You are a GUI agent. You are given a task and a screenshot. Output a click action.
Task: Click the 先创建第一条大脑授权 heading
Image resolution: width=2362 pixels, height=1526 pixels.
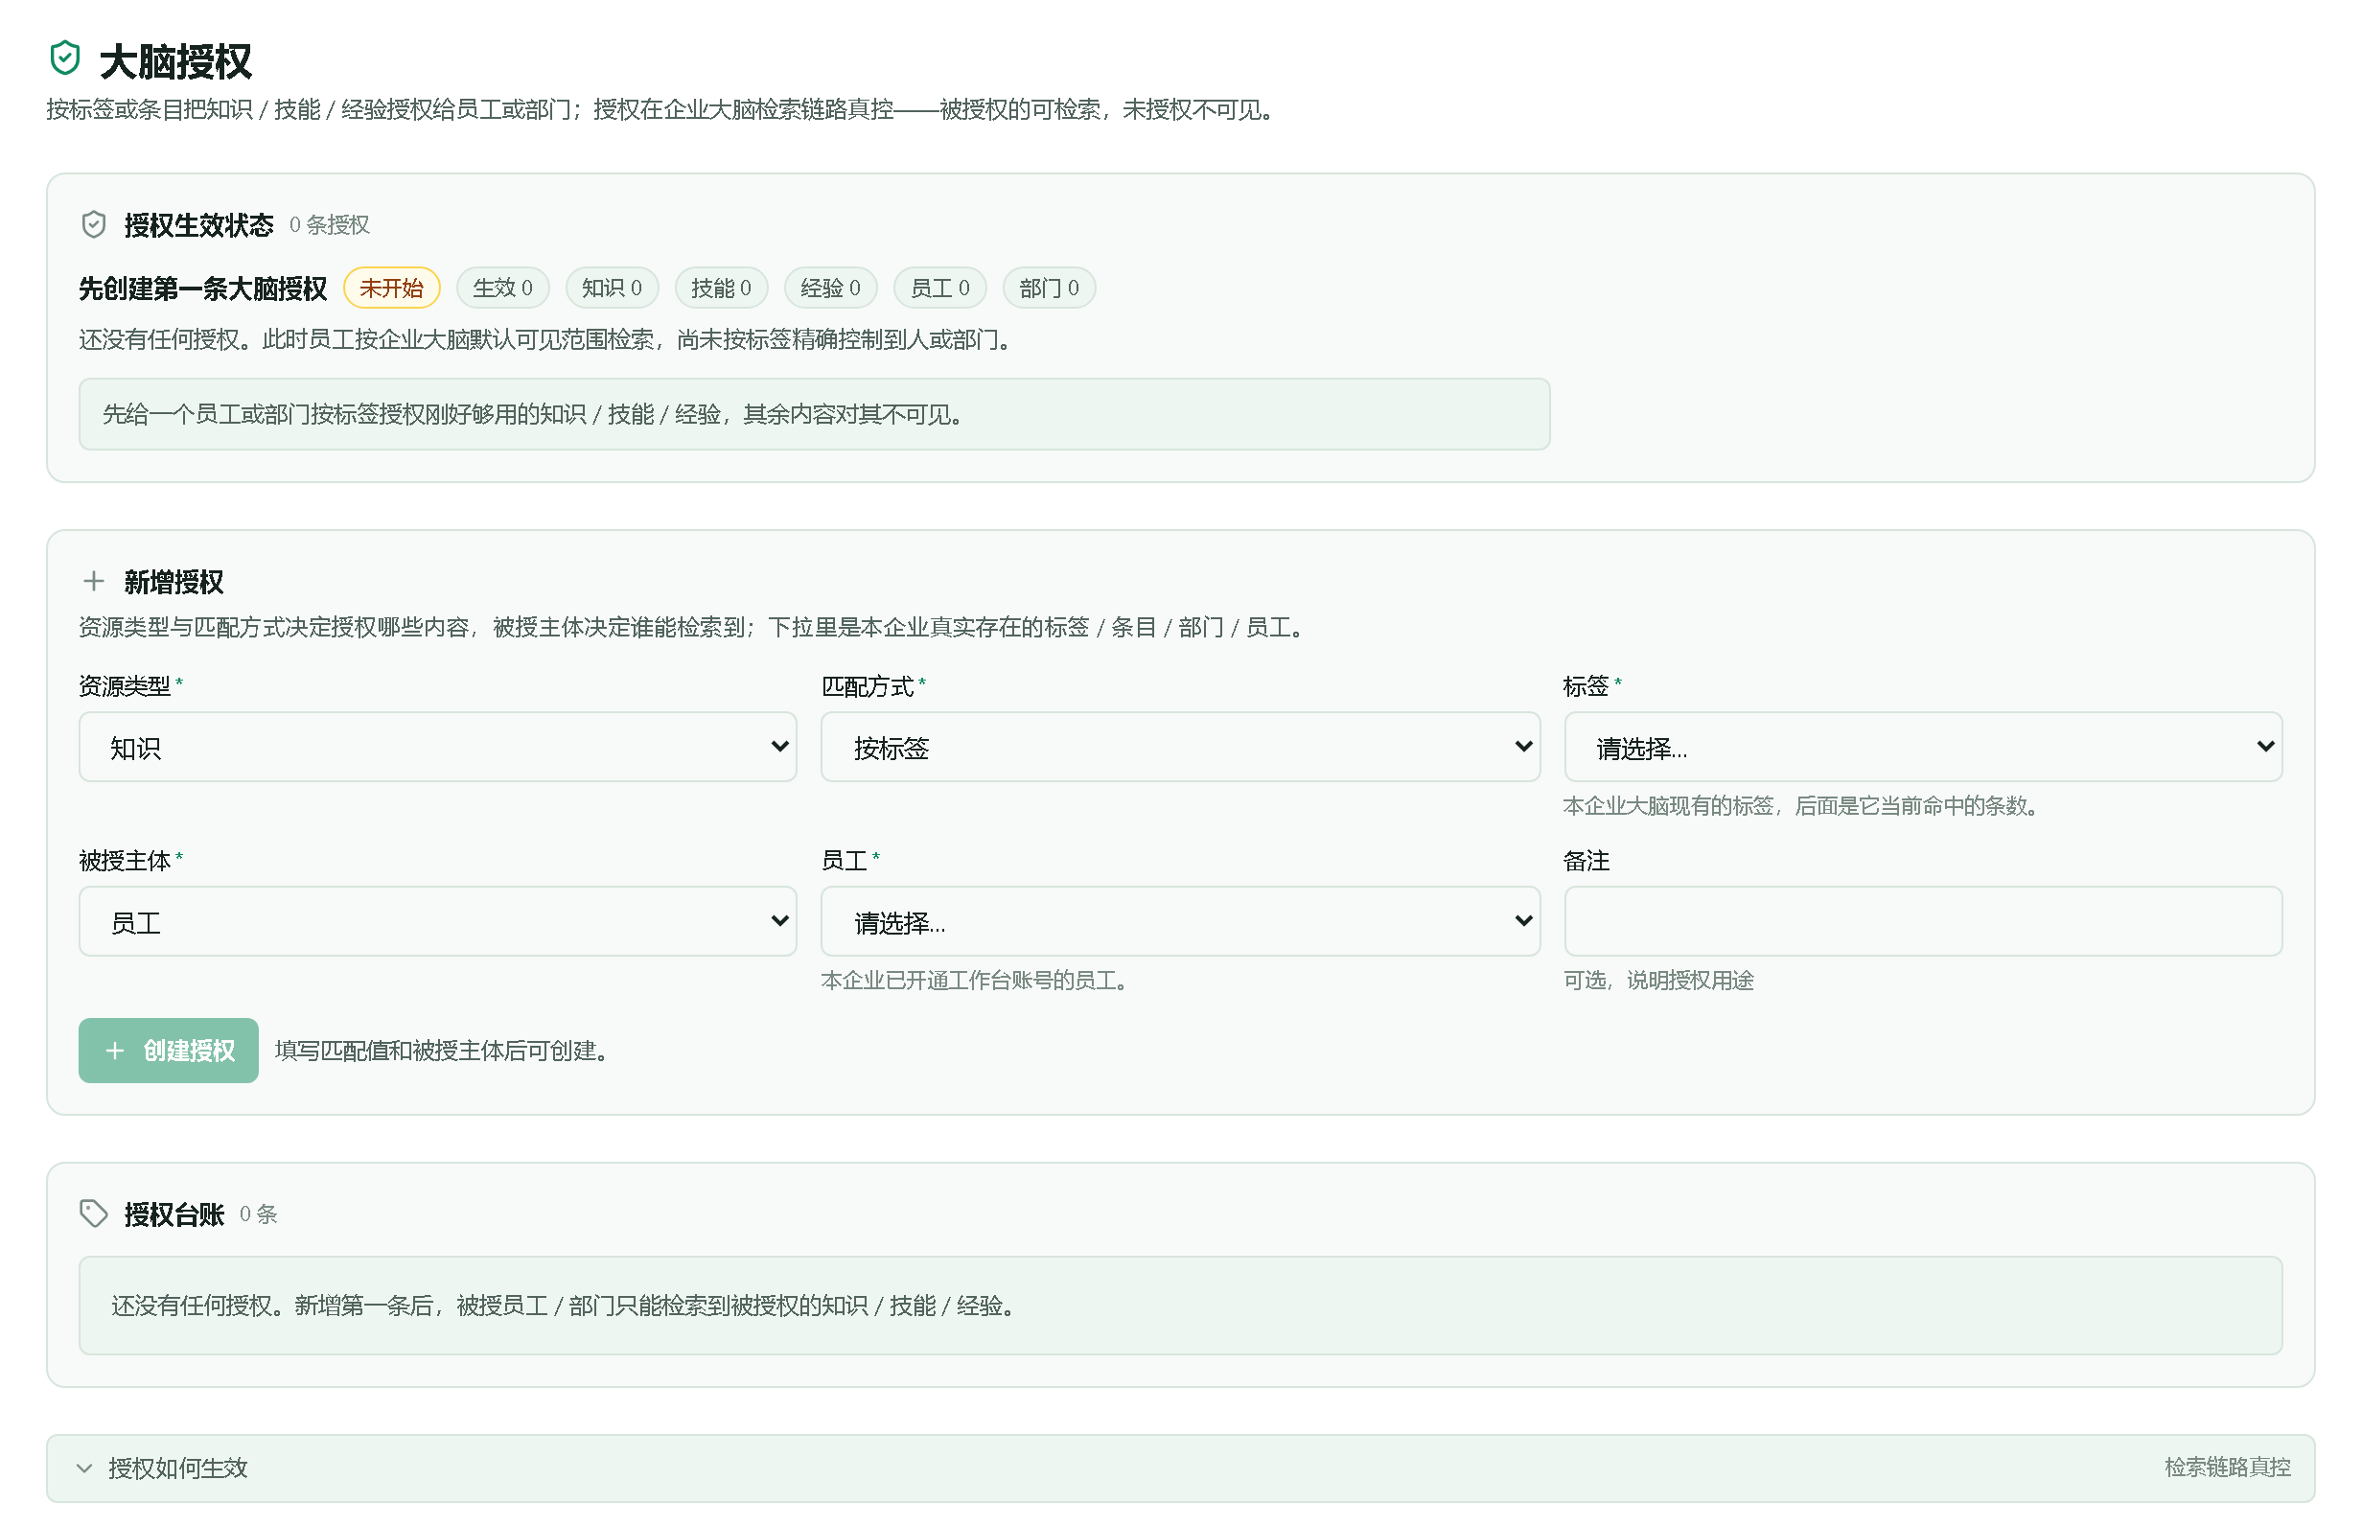[203, 289]
